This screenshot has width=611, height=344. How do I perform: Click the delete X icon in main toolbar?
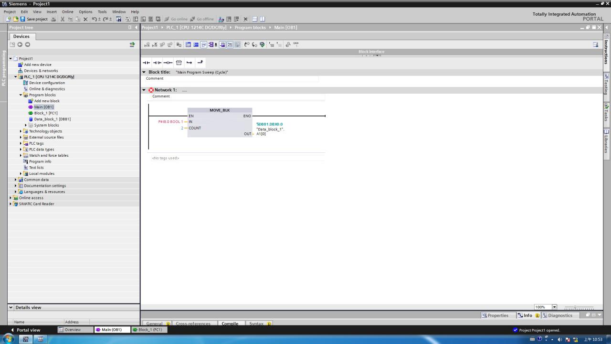85,19
